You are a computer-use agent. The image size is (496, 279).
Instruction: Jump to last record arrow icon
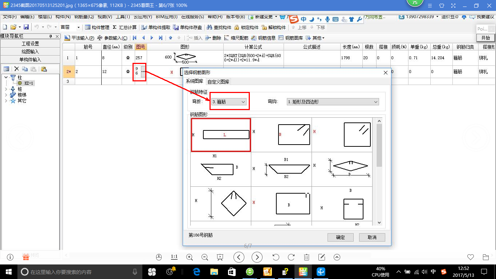pos(160,38)
